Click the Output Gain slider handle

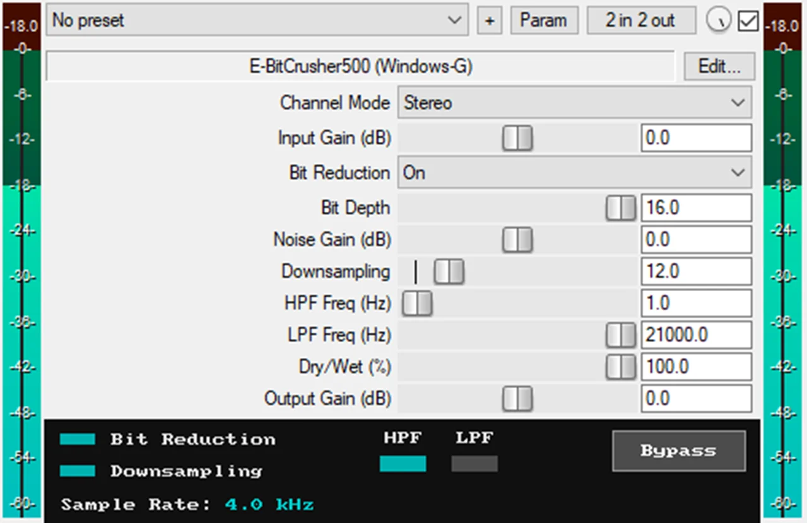(x=517, y=399)
